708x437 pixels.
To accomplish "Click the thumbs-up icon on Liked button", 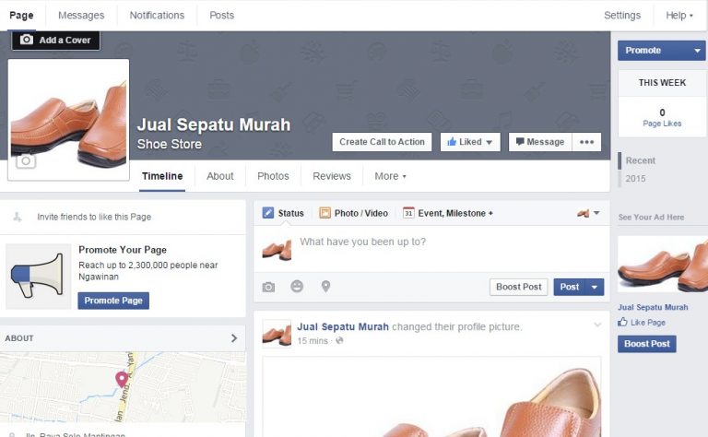I will click(452, 142).
